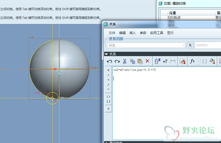Click the FRONT datum plane label
The image size is (221, 143).
94,68
